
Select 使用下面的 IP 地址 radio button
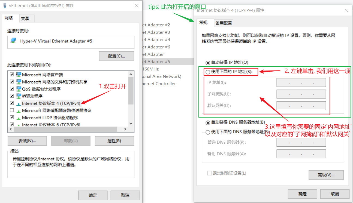pos(208,72)
